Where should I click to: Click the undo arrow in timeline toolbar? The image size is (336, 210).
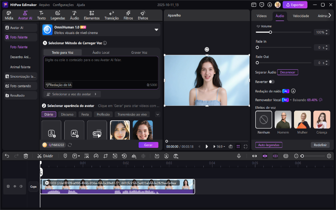click(x=7, y=156)
